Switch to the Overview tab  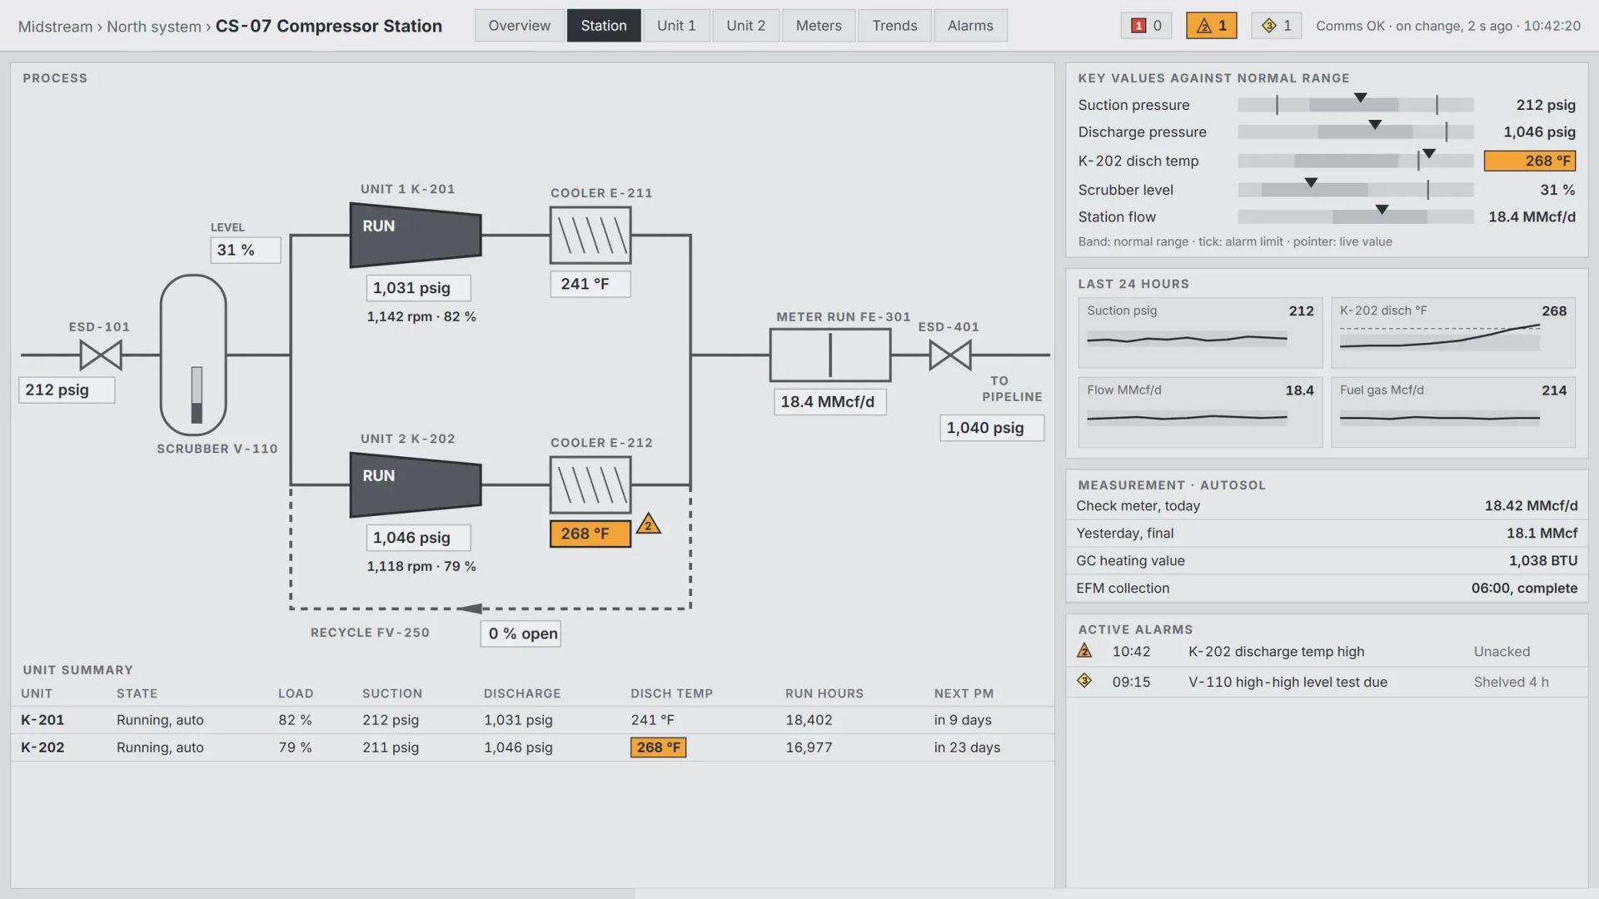520,26
